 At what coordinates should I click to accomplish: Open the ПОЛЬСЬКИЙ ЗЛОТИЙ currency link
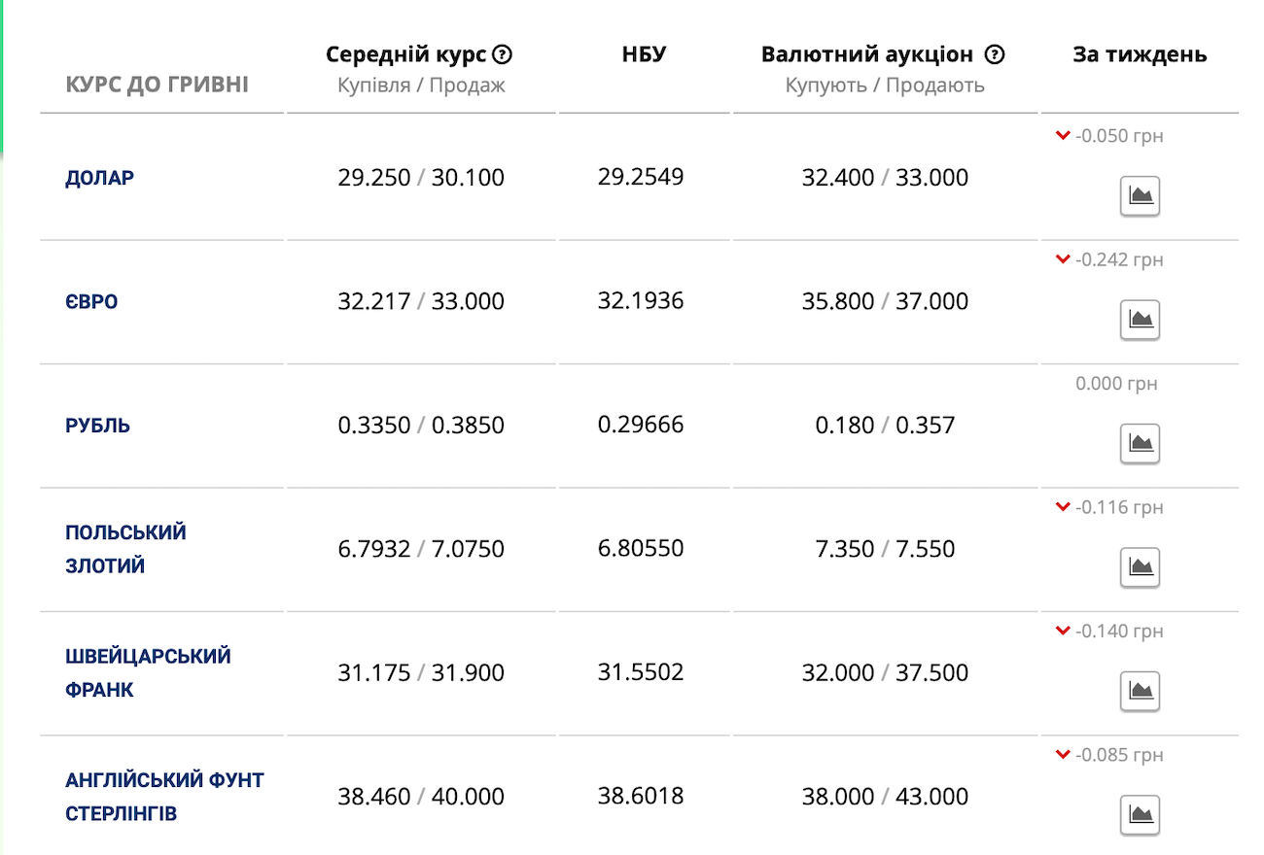click(x=125, y=549)
